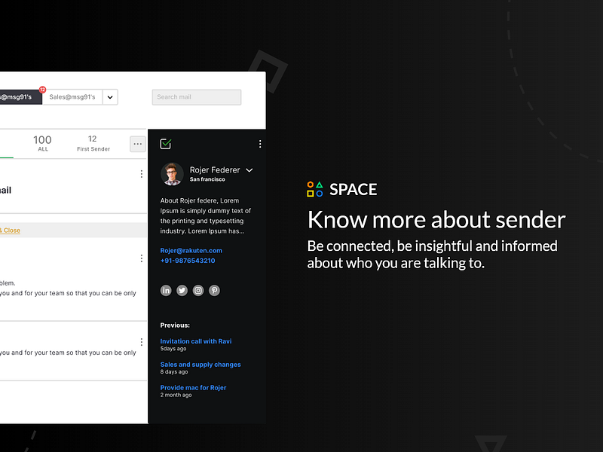This screenshot has width=603, height=452.
Task: Click the Twitter icon in sender profile
Action: point(182,290)
